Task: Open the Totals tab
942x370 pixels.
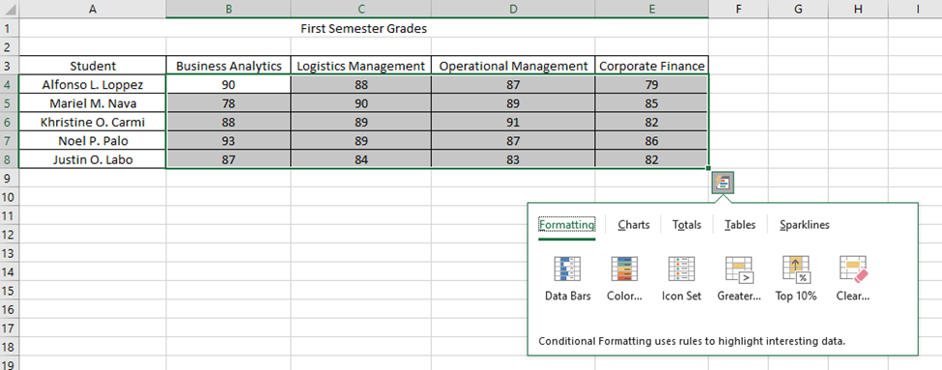Action: pyautogui.click(x=687, y=225)
